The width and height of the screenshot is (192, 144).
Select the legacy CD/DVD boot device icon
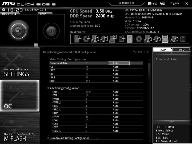(139, 39)
